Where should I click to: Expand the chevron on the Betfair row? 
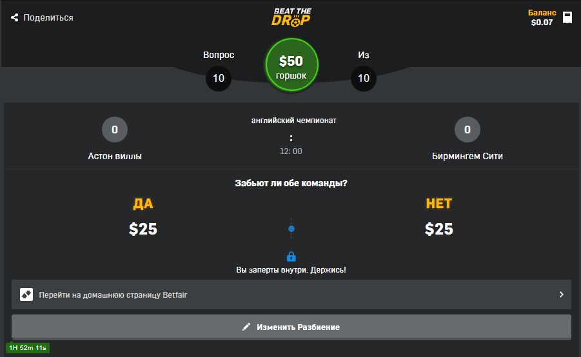[x=562, y=294]
